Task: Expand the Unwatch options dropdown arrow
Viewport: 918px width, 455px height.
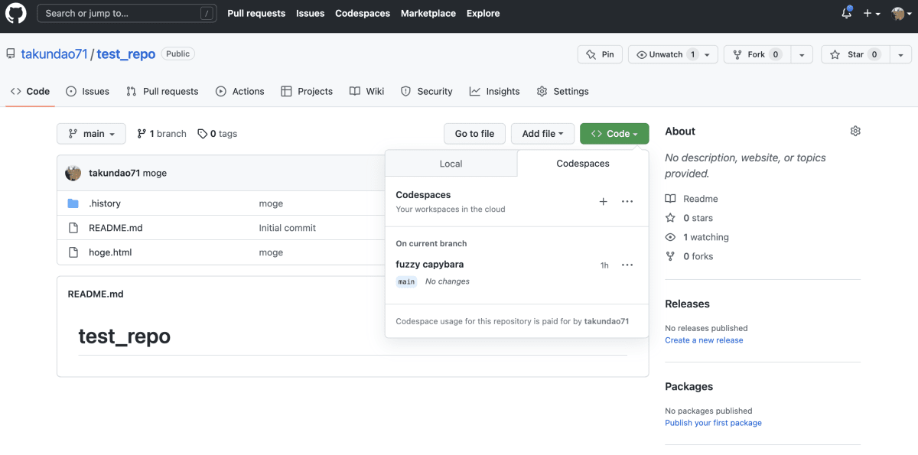Action: (708, 54)
